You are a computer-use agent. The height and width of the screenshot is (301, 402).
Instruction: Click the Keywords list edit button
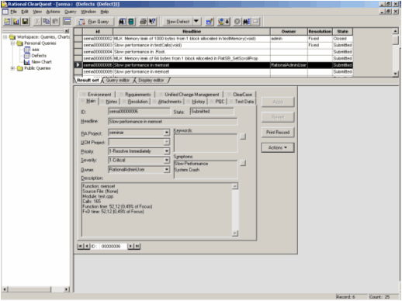[x=243, y=137]
